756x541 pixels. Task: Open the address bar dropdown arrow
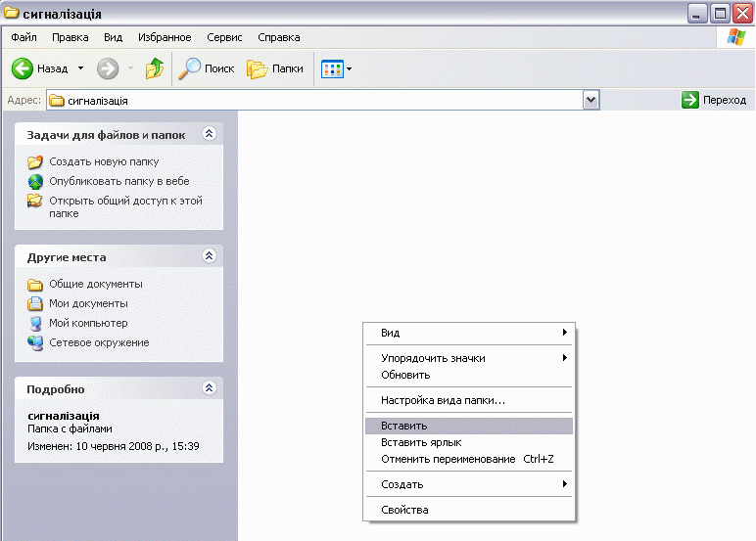[591, 100]
